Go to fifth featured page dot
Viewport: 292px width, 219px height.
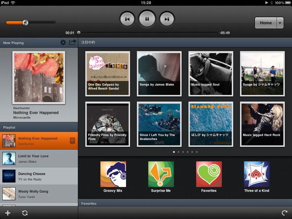pos(192,152)
